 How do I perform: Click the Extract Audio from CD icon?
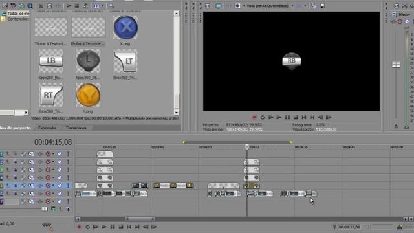(x=22, y=6)
